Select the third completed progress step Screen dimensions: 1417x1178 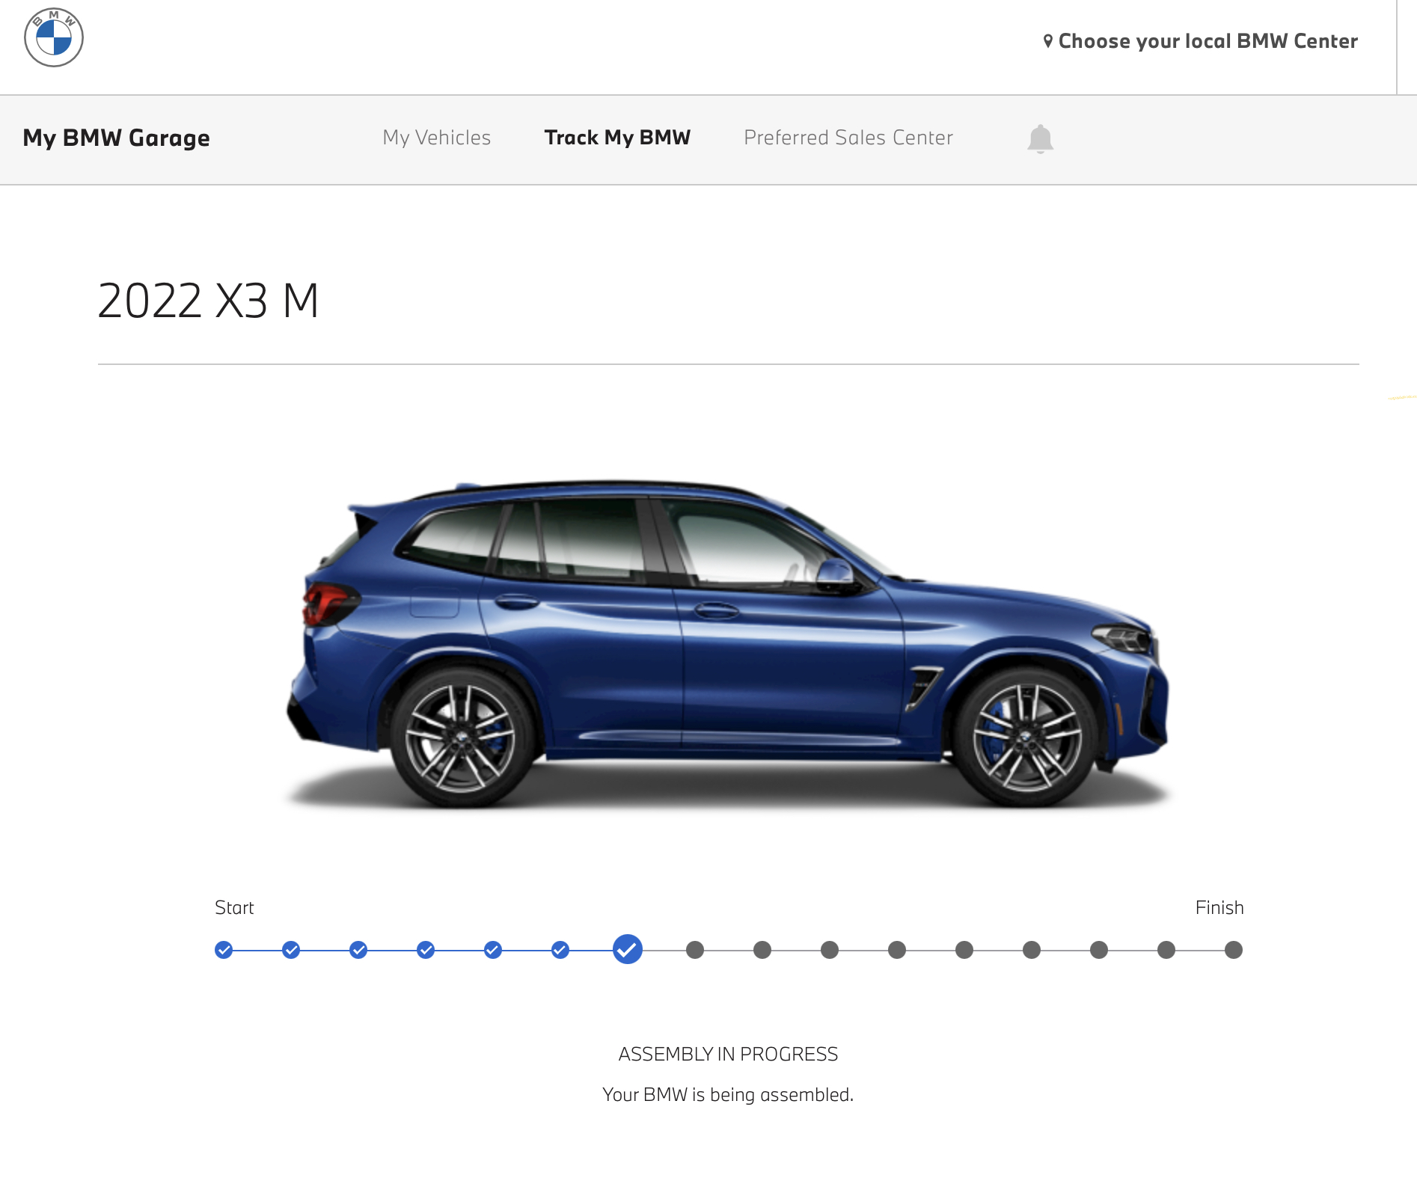[x=358, y=950]
